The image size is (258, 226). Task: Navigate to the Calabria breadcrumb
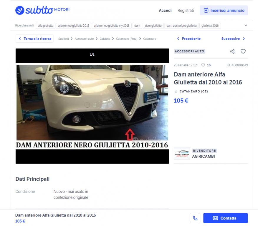coord(105,39)
